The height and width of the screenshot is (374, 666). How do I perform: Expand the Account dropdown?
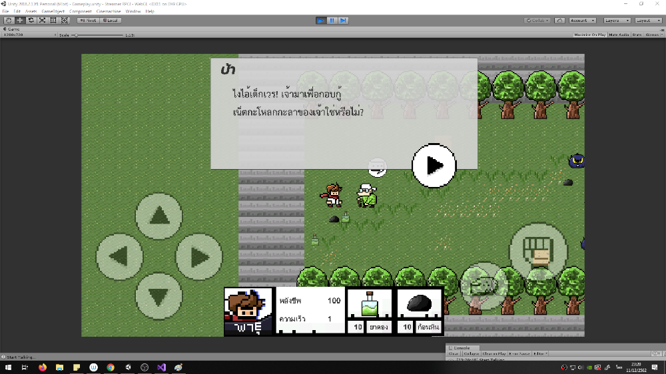[583, 21]
